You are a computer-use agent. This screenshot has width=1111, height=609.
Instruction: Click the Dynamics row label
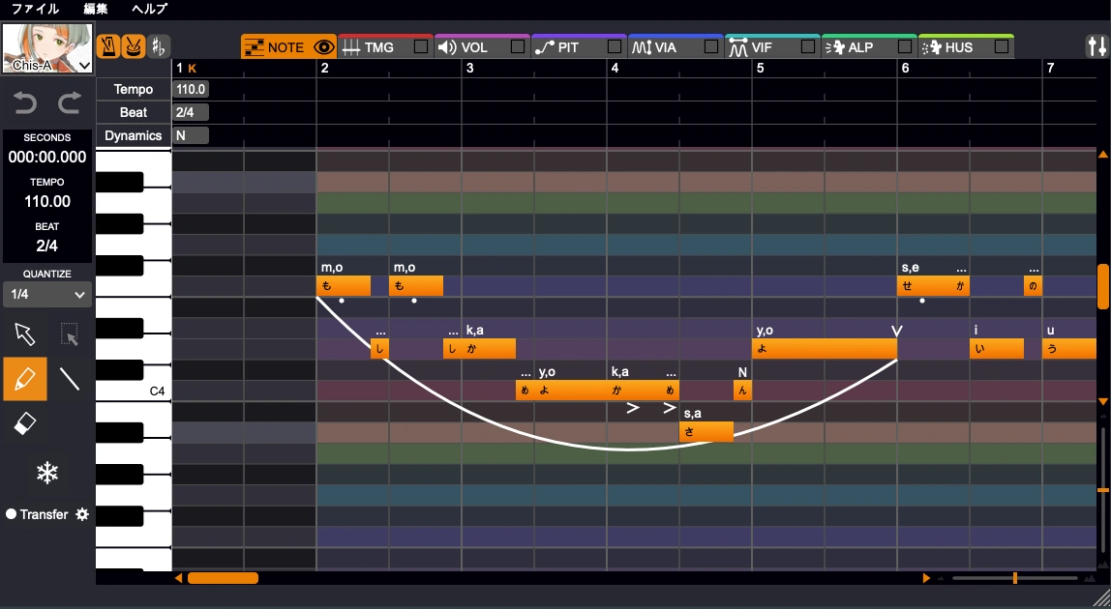point(134,135)
